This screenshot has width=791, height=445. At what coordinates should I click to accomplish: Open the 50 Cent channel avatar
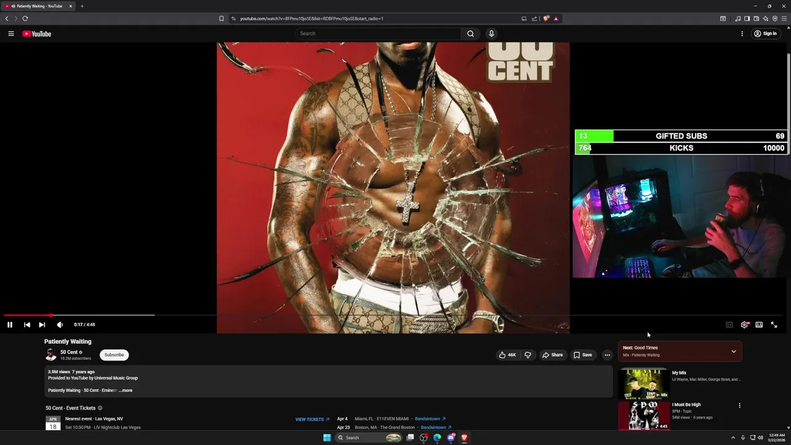[51, 355]
